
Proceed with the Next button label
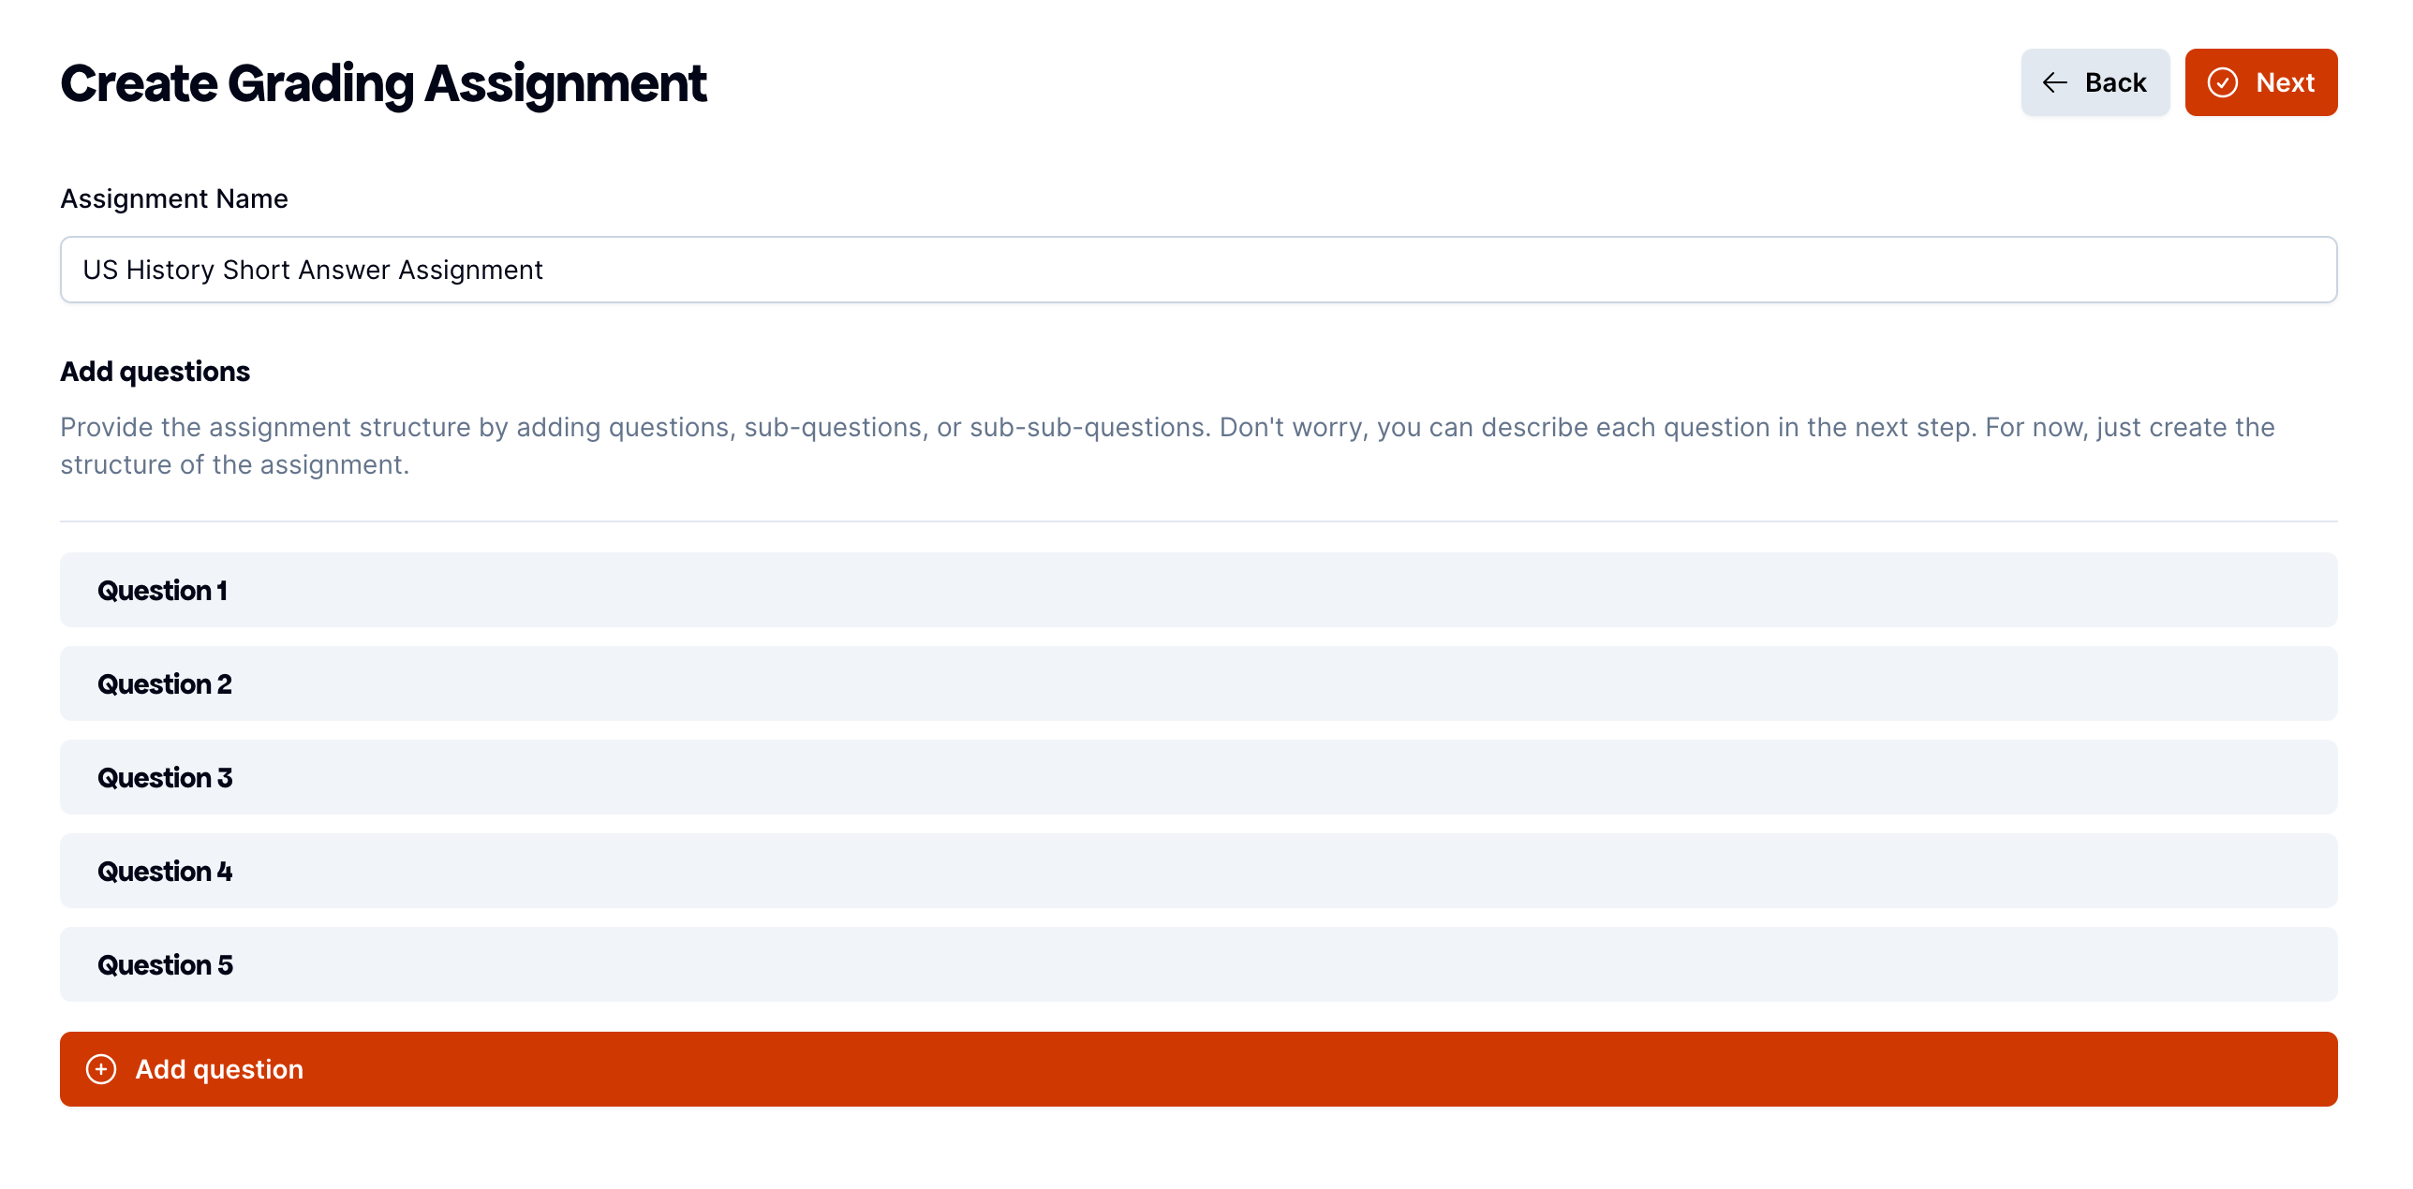click(2285, 82)
